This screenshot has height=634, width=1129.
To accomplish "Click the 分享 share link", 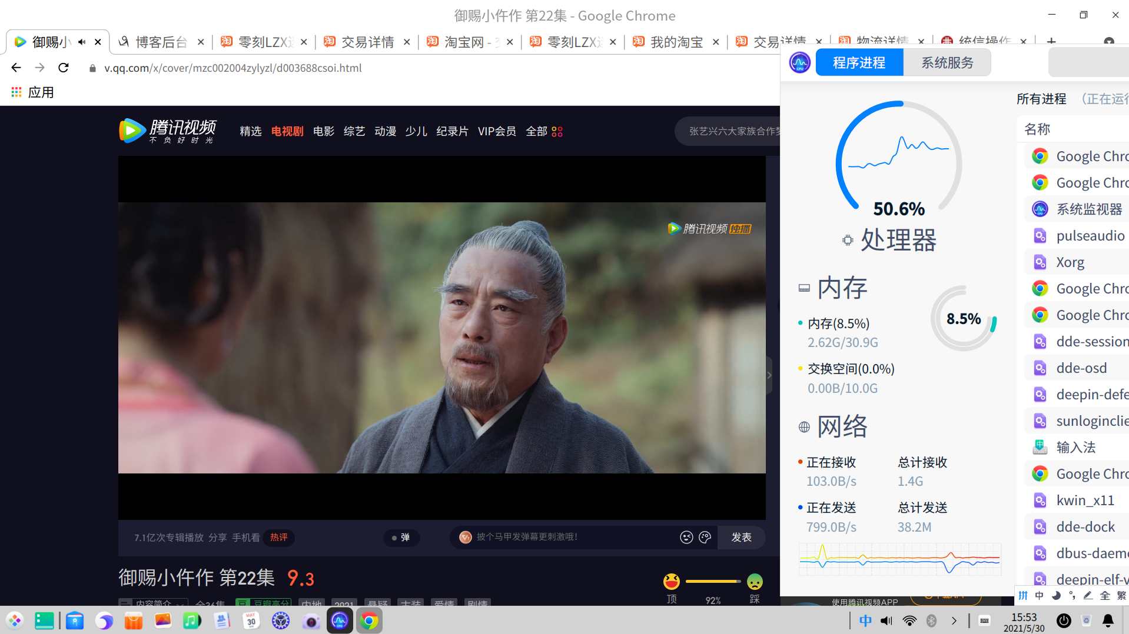I will click(x=217, y=538).
